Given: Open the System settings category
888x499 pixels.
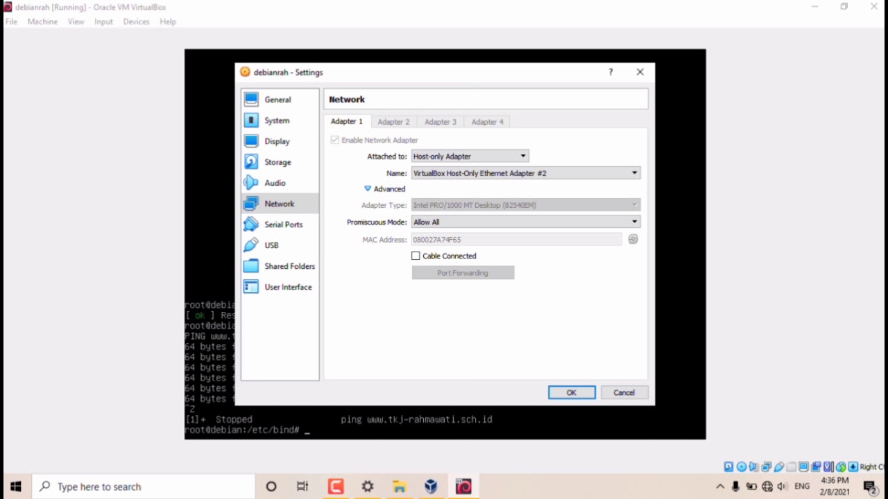Looking at the screenshot, I should (280, 121).
